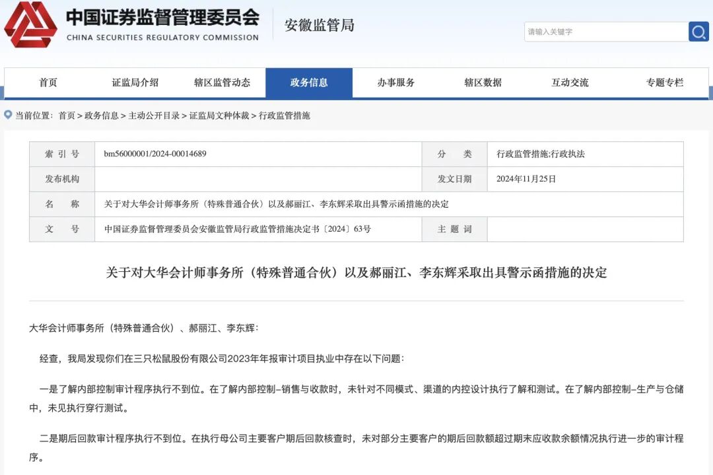The height and width of the screenshot is (475, 713).
Task: Click the document title about 大华会计师事务所 warning letter
Action: (x=356, y=271)
